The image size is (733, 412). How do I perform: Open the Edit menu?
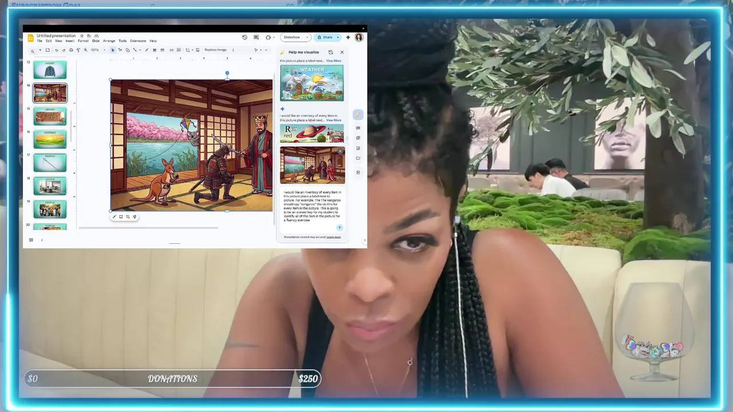pyautogui.click(x=49, y=41)
